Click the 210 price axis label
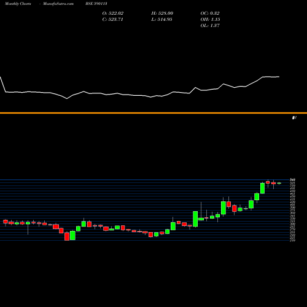 click(292, 241)
